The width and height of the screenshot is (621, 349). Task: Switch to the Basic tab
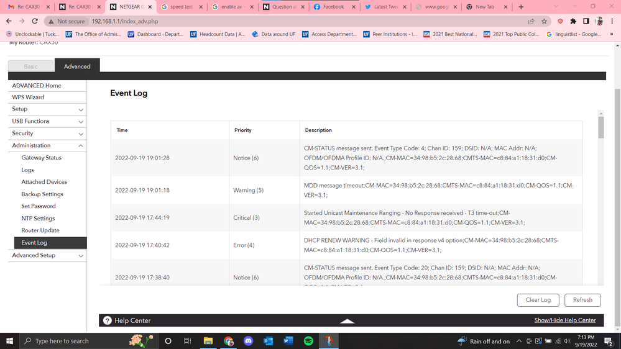pyautogui.click(x=31, y=66)
